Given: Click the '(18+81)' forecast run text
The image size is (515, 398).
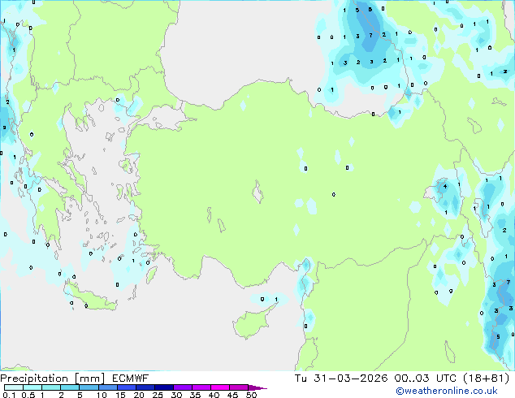Looking at the screenshot, I should (487, 379).
